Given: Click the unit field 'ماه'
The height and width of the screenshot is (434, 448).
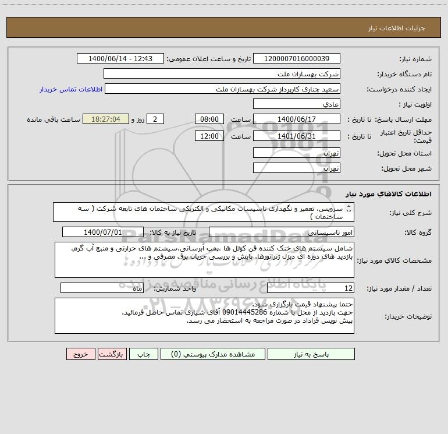Looking at the screenshot, I should point(102,288).
